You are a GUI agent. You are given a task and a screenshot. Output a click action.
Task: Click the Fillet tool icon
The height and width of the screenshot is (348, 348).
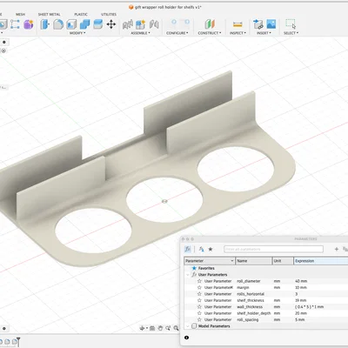click(58, 24)
